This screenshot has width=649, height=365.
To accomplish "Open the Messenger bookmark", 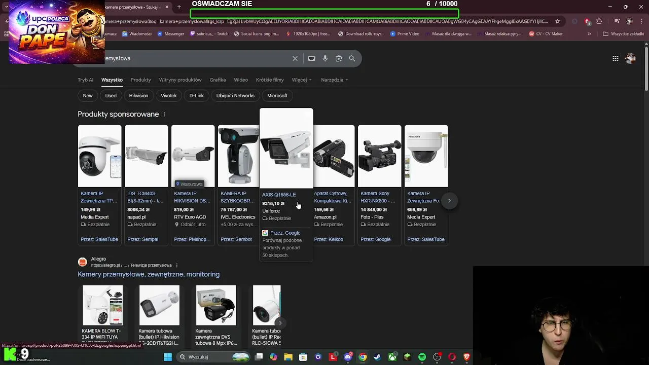I will (x=171, y=34).
